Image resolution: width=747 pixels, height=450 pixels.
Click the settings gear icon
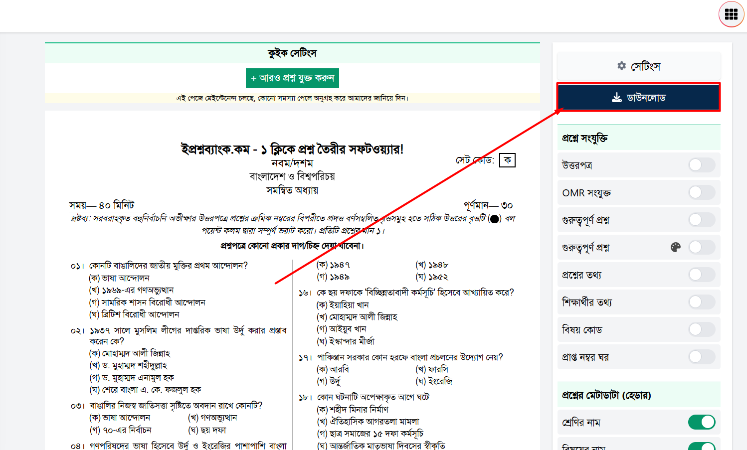[x=621, y=66]
